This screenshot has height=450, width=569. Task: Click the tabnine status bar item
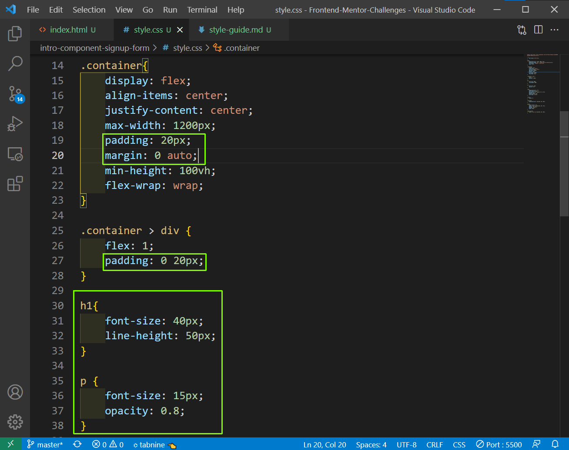154,444
